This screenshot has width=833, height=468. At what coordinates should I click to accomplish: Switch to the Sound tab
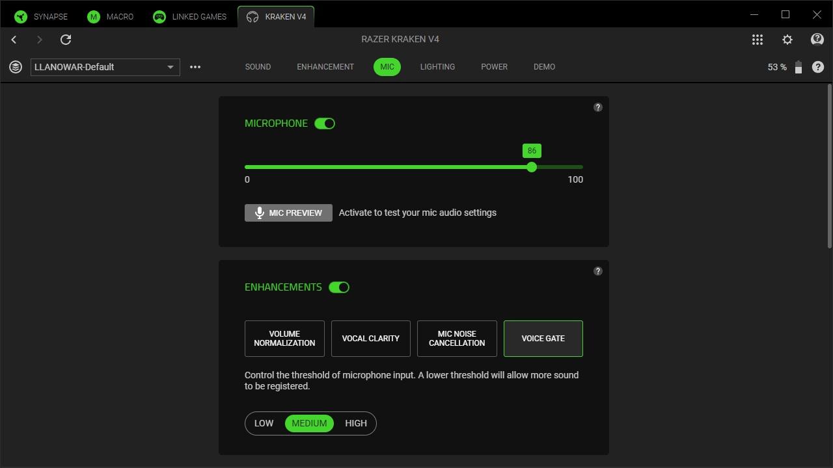[258, 67]
